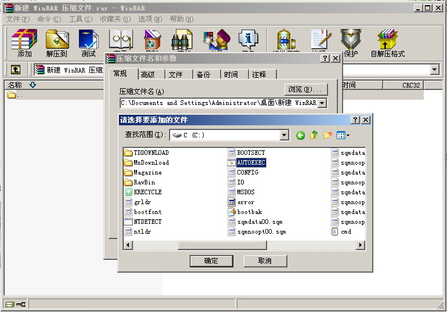Open the 命令(C) menu
Screen dimensions: 447x312
click(49, 19)
